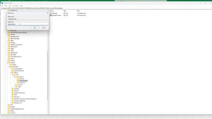Click the General folder icon under Common
This screenshot has width=212, height=119.
(x=18, y=79)
